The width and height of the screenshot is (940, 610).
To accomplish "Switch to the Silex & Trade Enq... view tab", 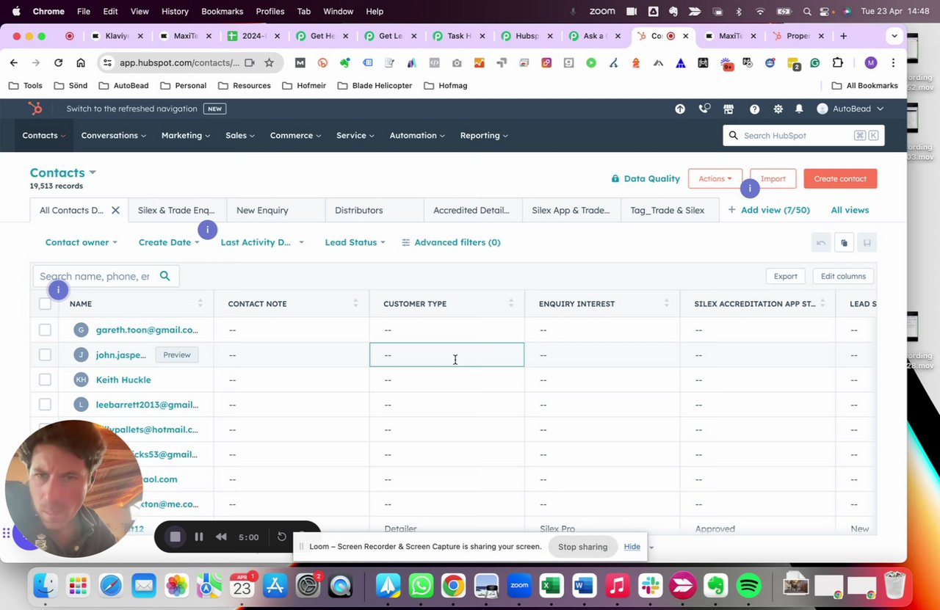I will point(176,210).
